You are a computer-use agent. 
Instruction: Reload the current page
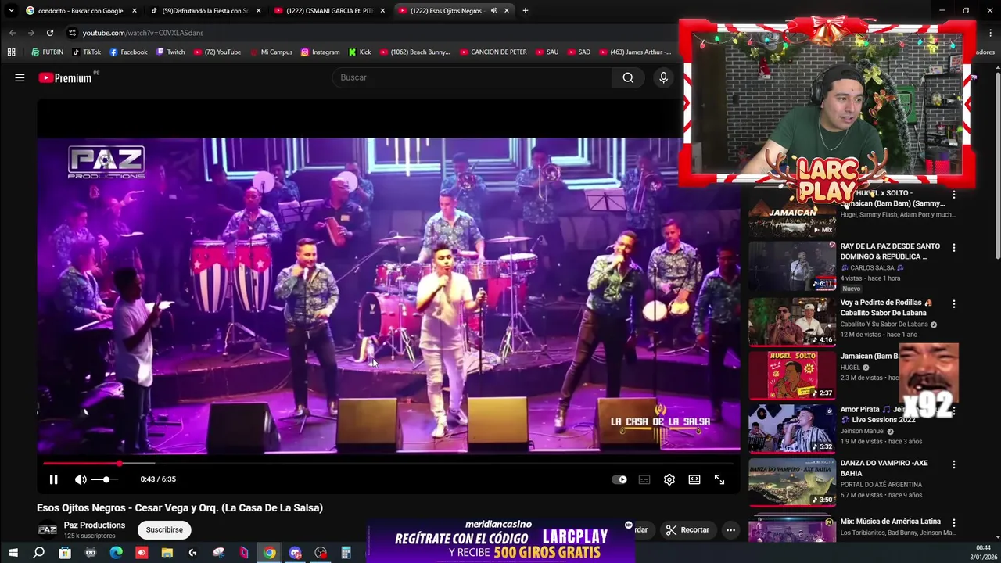click(x=50, y=33)
